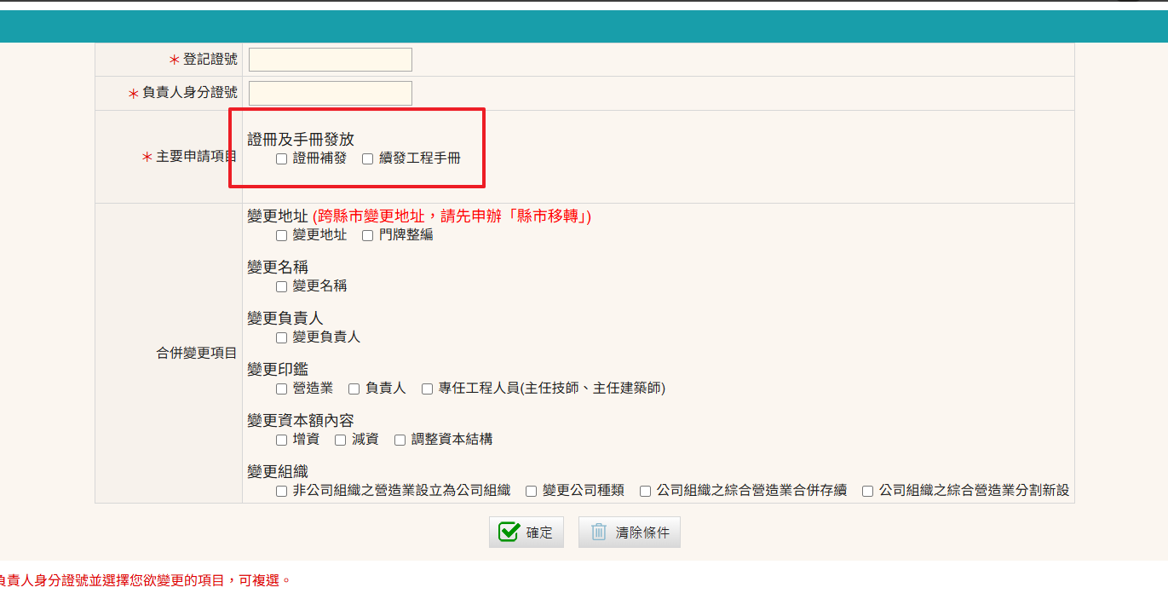1168x599 pixels.
Task: Tick the 變更地址 checkbox
Action: 282,235
